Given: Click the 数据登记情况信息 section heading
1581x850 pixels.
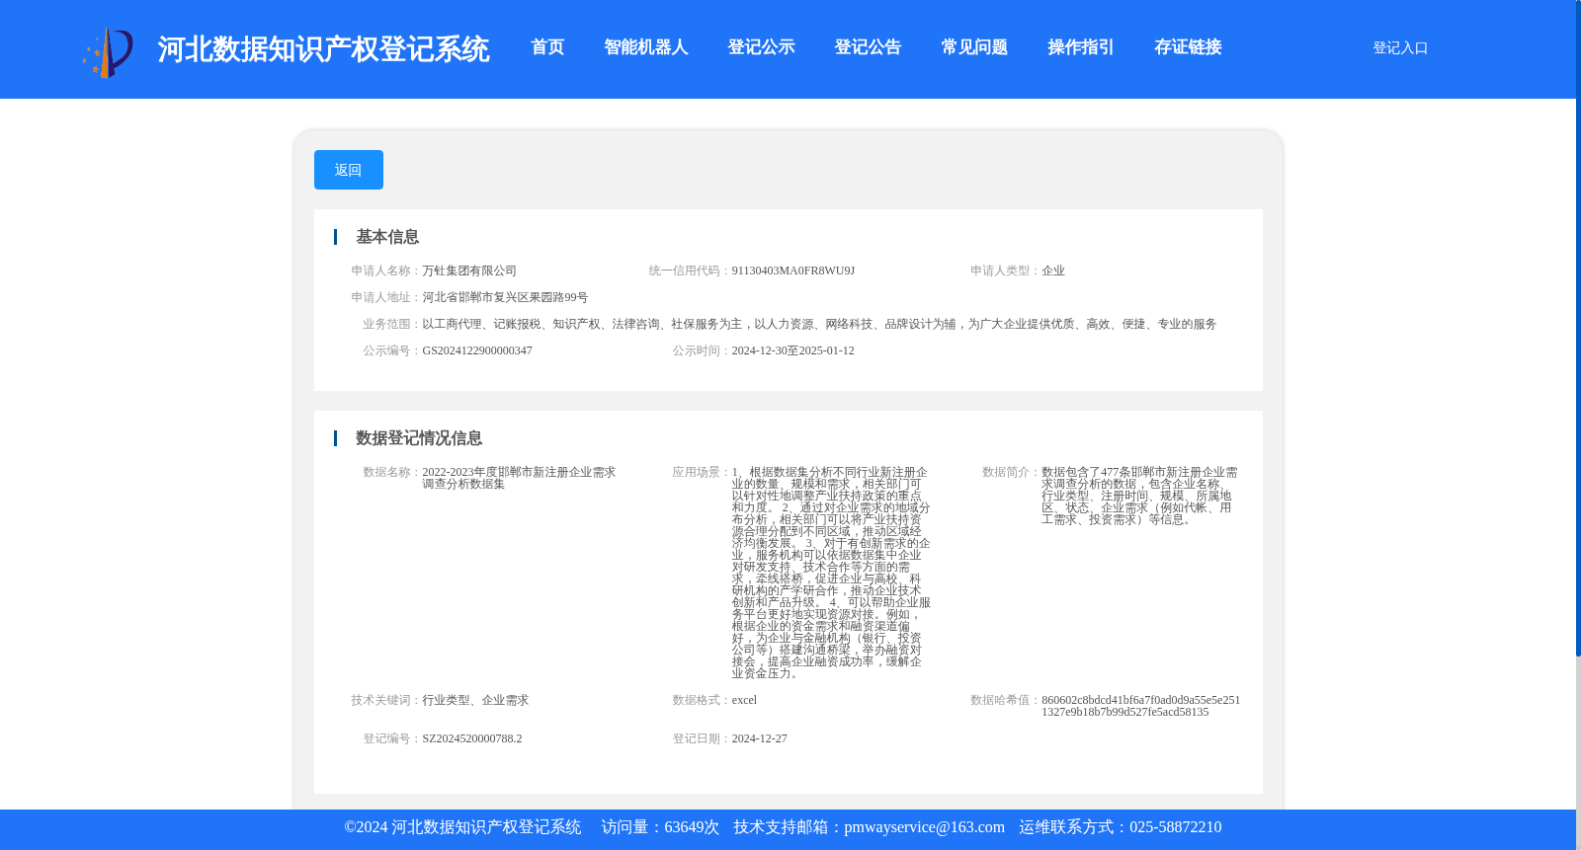Looking at the screenshot, I should 419,438.
